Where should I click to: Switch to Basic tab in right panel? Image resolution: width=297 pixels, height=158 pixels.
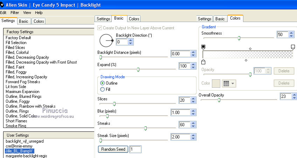(220, 19)
